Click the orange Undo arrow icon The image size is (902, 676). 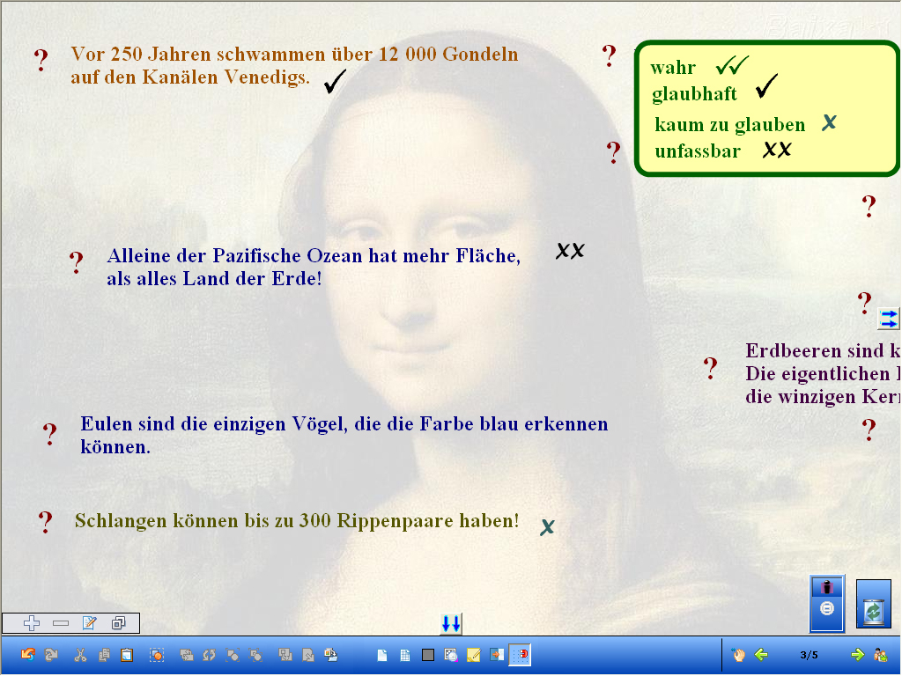click(27, 654)
